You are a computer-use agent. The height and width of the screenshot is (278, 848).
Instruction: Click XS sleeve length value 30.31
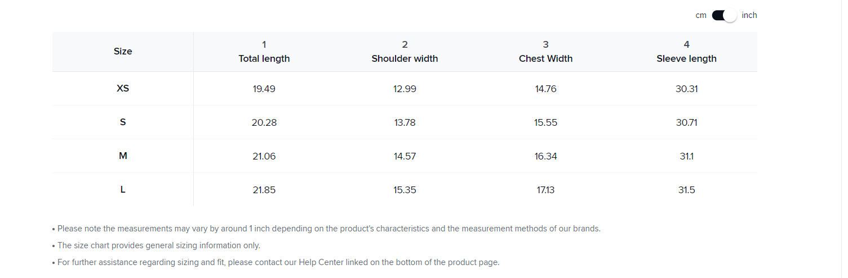(686, 89)
